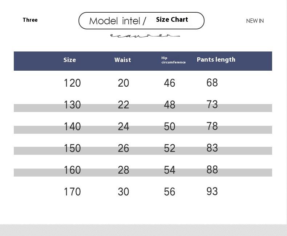
Task: Click the NEW IN text
Action: [x=255, y=21]
